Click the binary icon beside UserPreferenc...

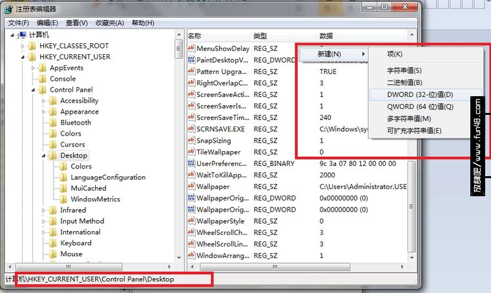(x=191, y=163)
